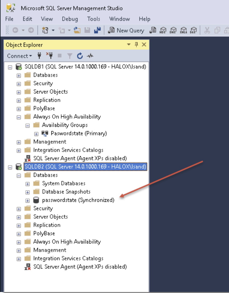Expand Replication under SQLDB1
This screenshot has width=229, height=293.
coord(19,100)
